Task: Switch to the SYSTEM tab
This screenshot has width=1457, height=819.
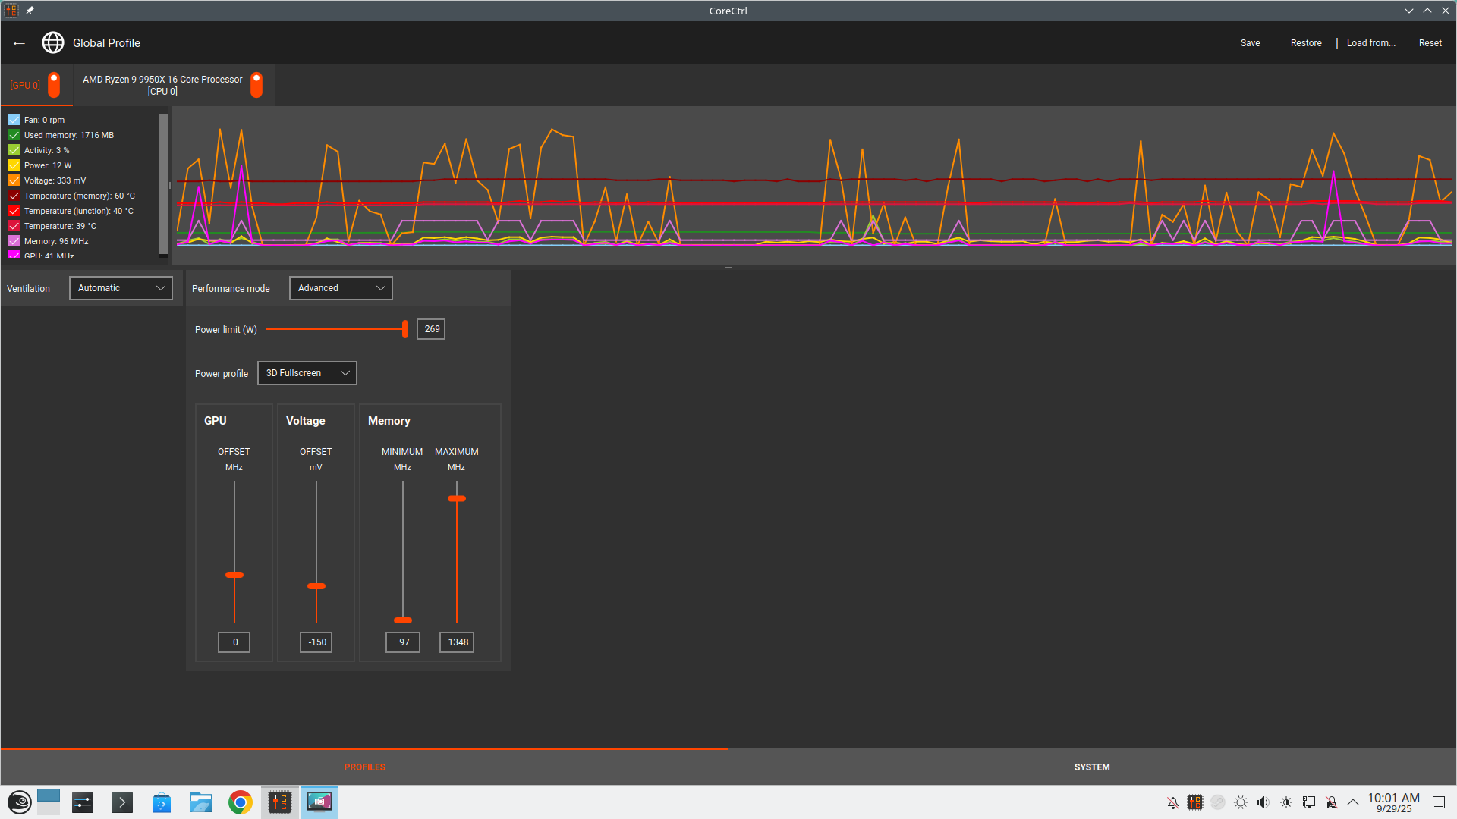Action: (1092, 767)
